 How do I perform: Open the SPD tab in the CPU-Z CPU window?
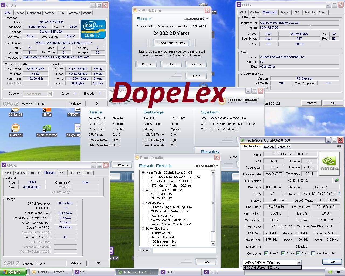pyautogui.click(x=61, y=13)
